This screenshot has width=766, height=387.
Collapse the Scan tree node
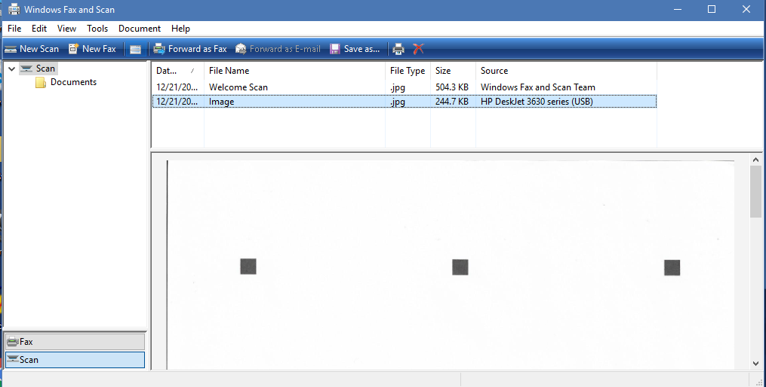tap(12, 69)
